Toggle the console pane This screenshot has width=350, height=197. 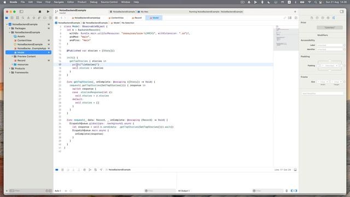click(296, 191)
